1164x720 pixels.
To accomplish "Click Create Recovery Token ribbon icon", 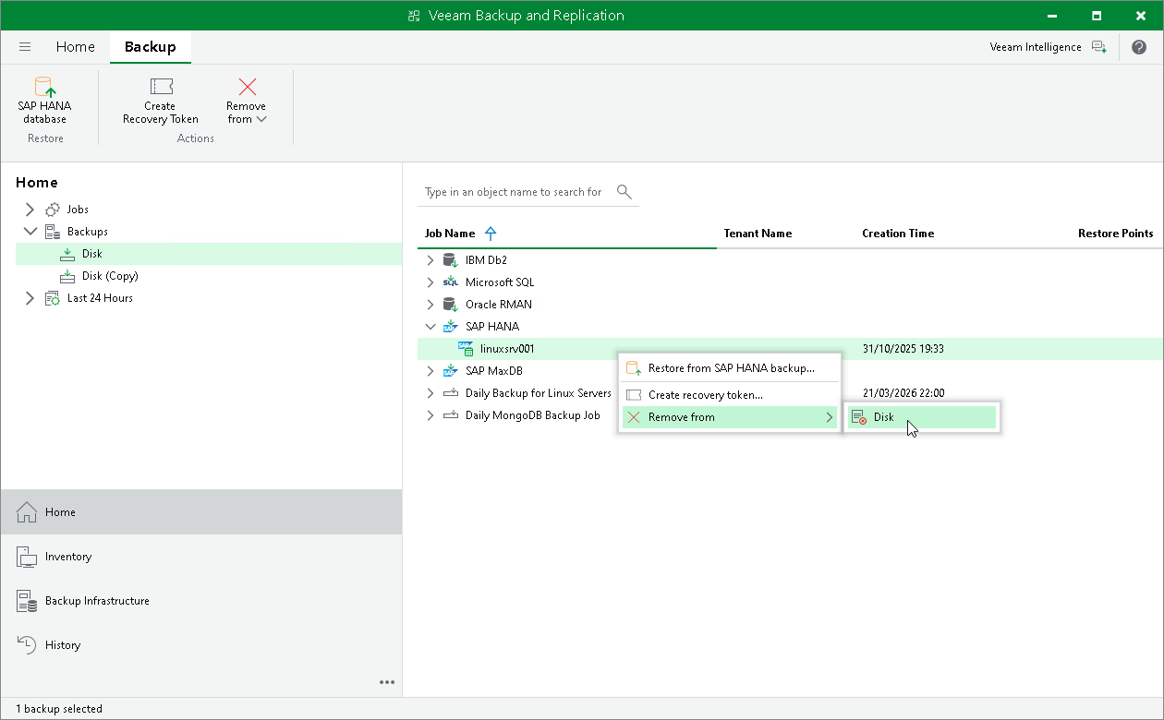I will pyautogui.click(x=161, y=87).
